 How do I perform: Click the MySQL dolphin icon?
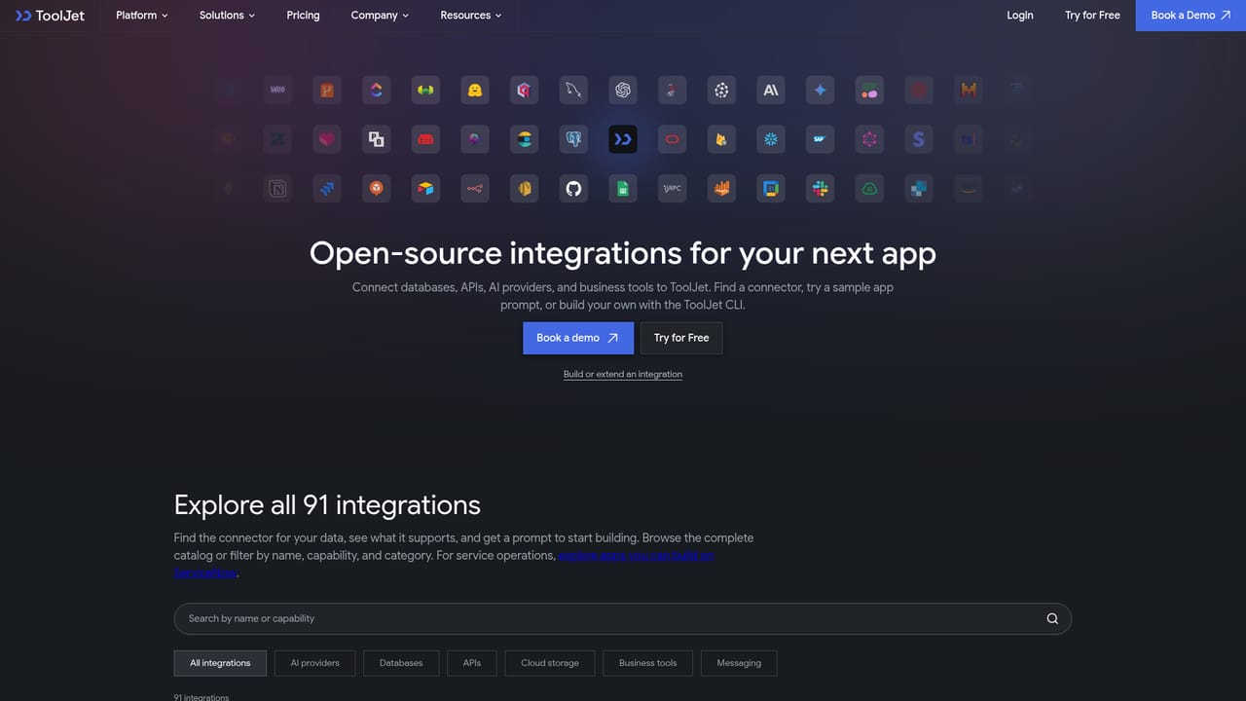pos(573,91)
